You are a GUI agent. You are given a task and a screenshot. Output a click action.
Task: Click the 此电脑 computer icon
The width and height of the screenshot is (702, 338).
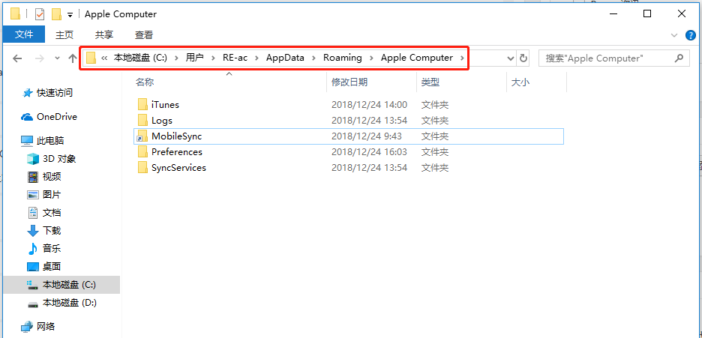pos(27,142)
